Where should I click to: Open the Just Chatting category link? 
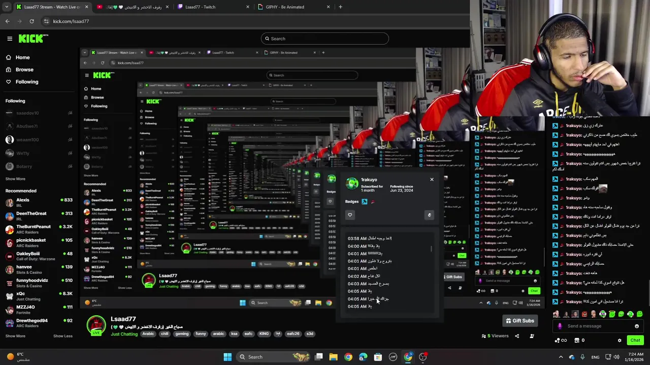[x=124, y=334]
